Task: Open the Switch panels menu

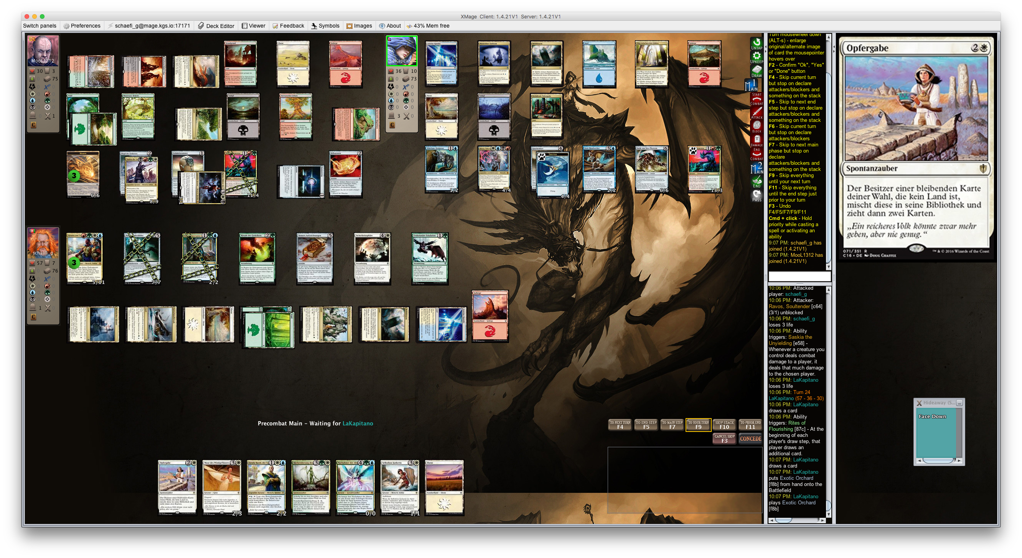Action: [x=40, y=26]
